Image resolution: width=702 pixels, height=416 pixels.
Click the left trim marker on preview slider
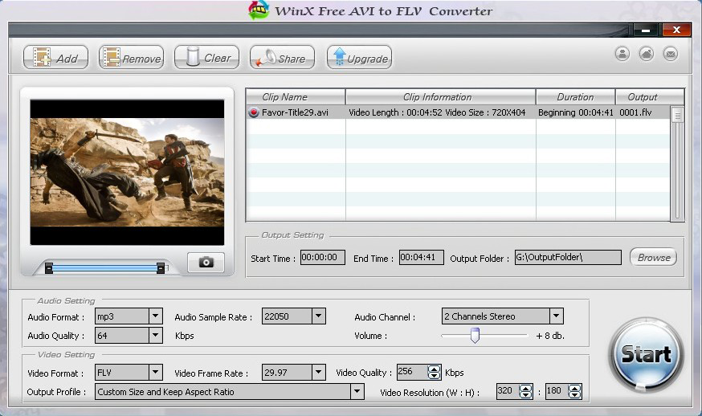pyautogui.click(x=49, y=268)
